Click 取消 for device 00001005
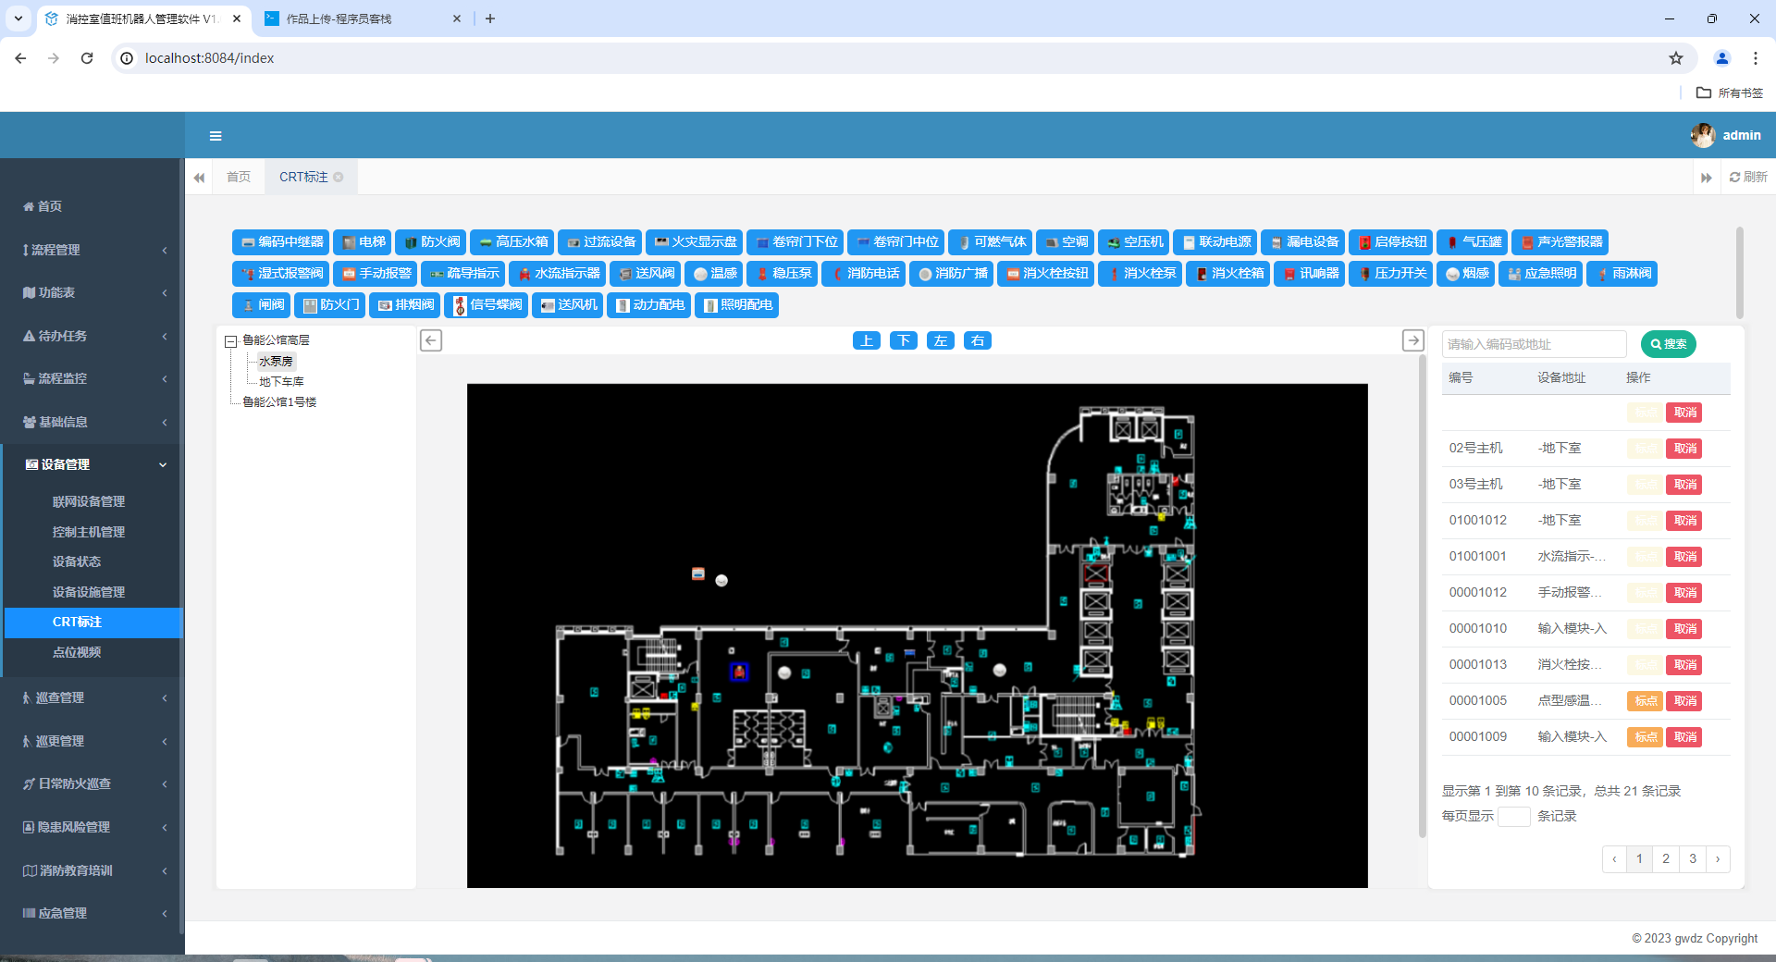 (1684, 701)
